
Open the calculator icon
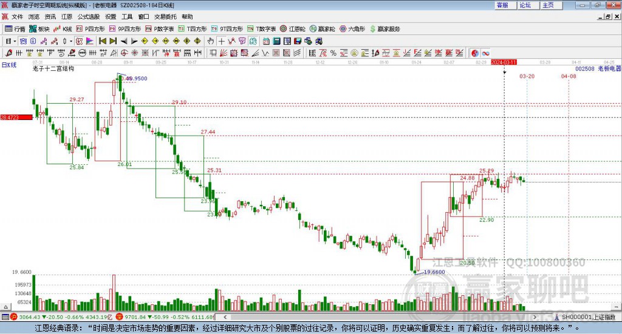click(x=276, y=41)
